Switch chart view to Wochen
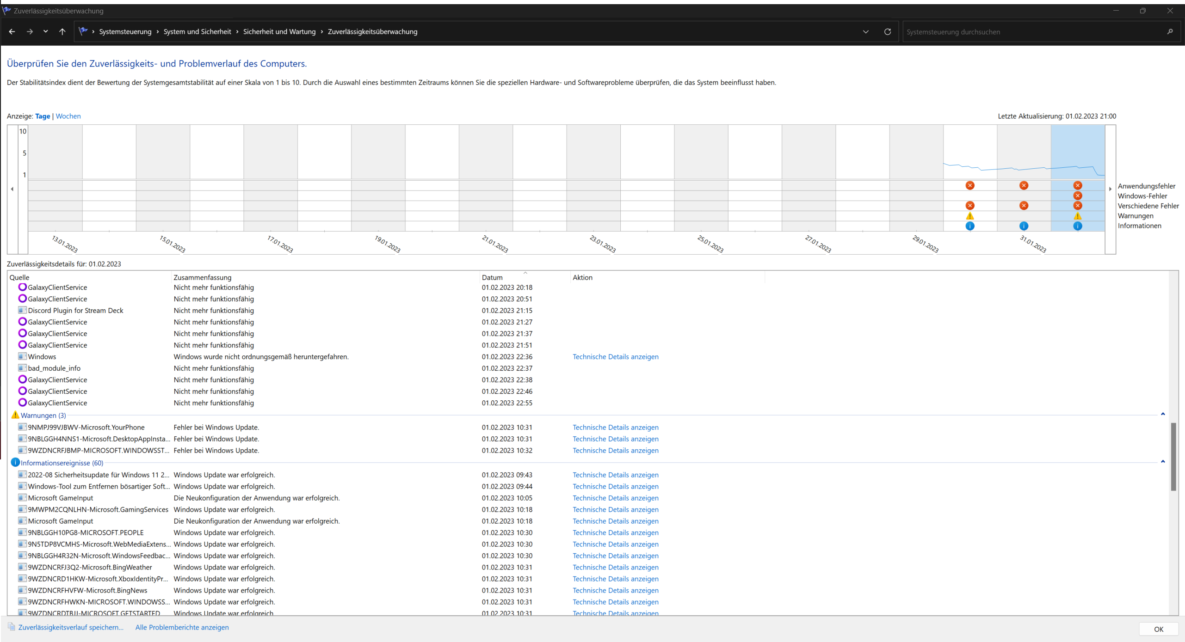 point(68,116)
